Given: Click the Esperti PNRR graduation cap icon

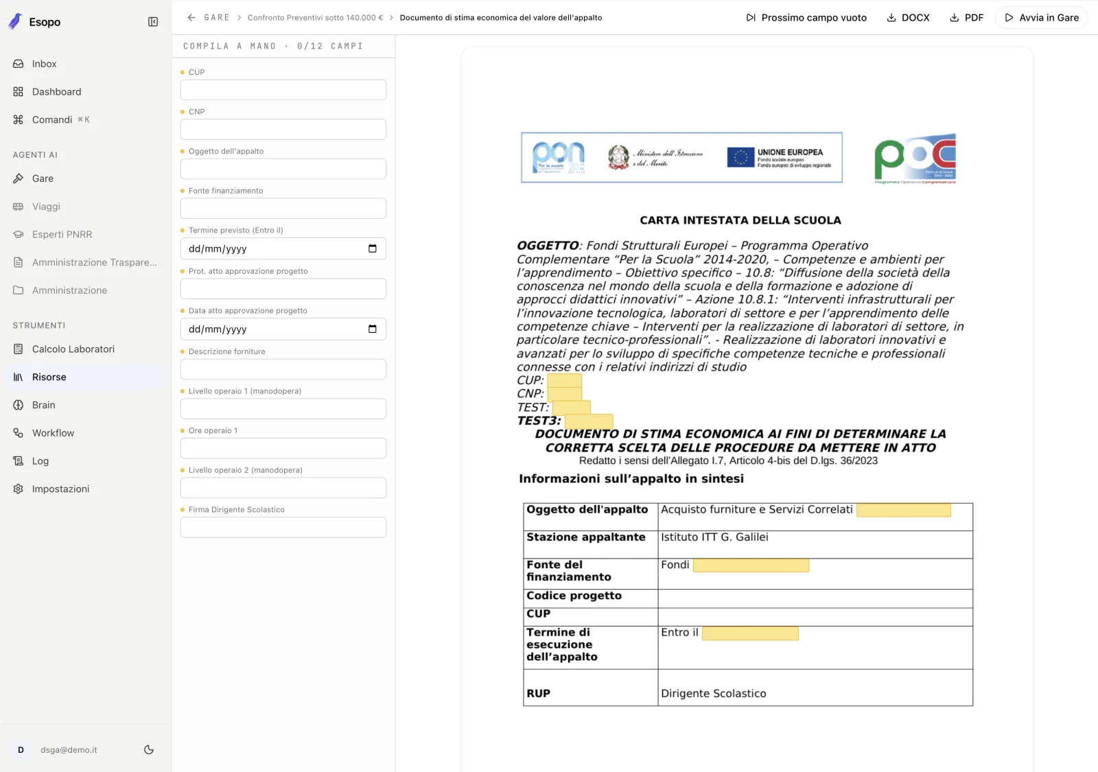Looking at the screenshot, I should [19, 235].
